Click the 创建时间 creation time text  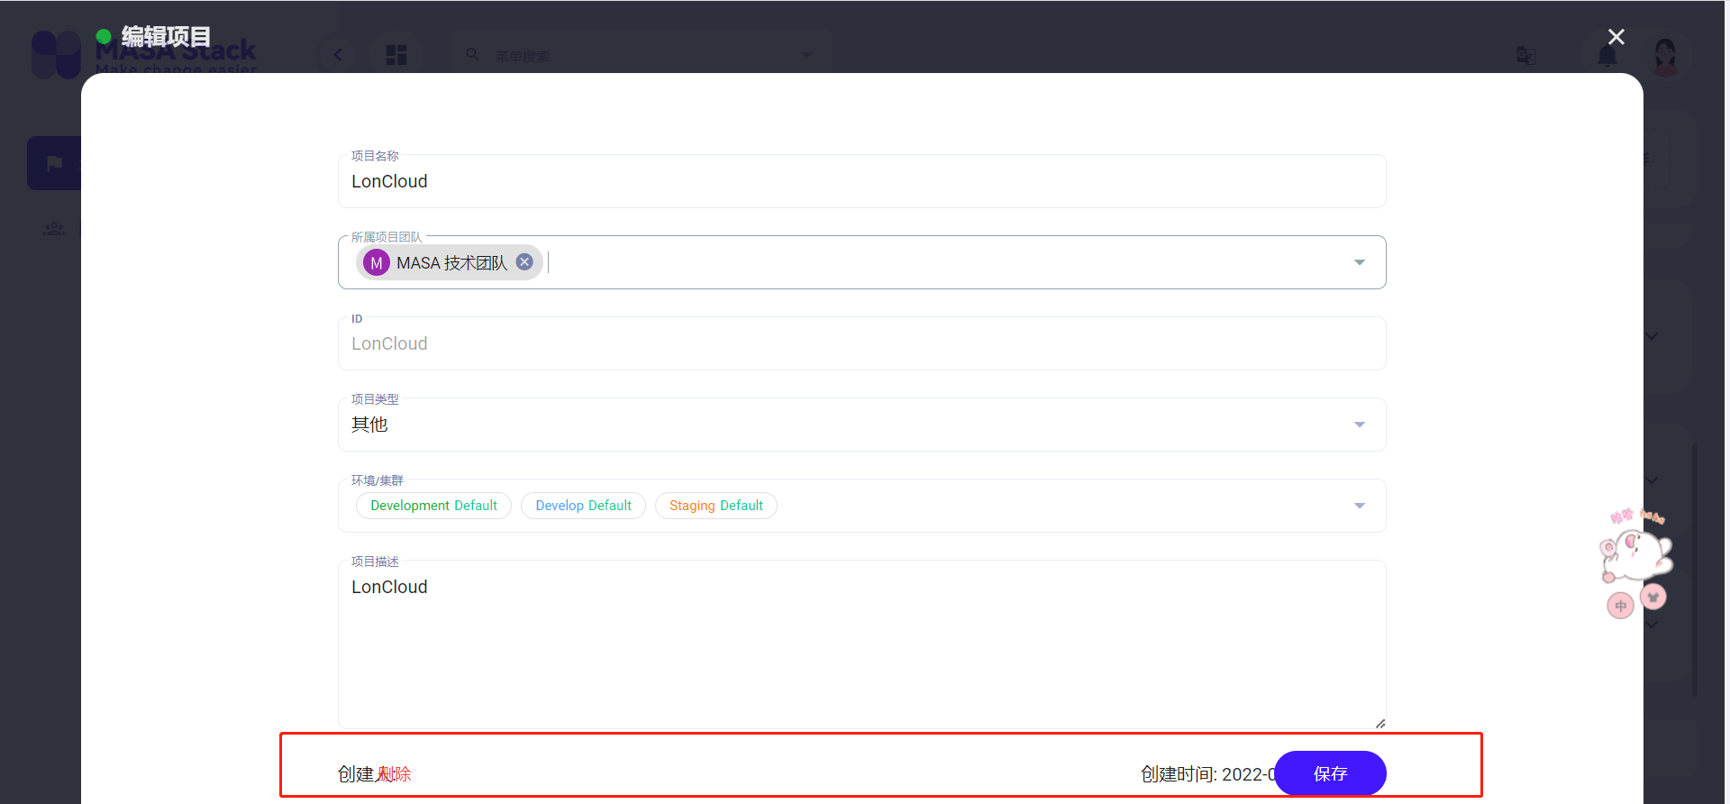point(1207,774)
